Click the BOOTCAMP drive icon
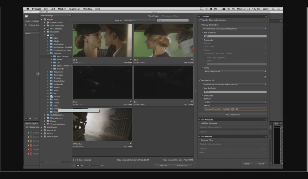The width and height of the screenshot is (308, 179). click(x=45, y=127)
